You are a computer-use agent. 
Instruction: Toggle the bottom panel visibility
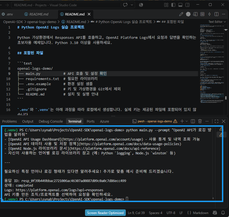180,5
